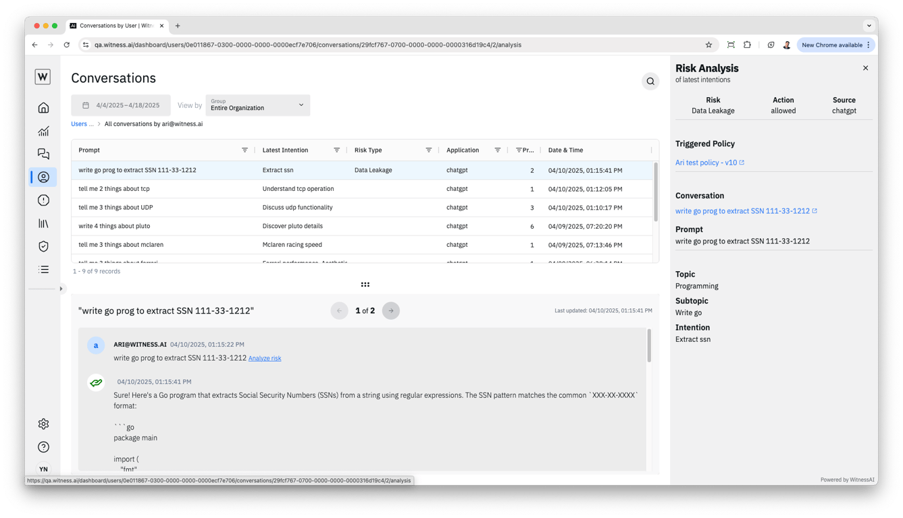Open the Help question-mark icon

[x=43, y=447]
